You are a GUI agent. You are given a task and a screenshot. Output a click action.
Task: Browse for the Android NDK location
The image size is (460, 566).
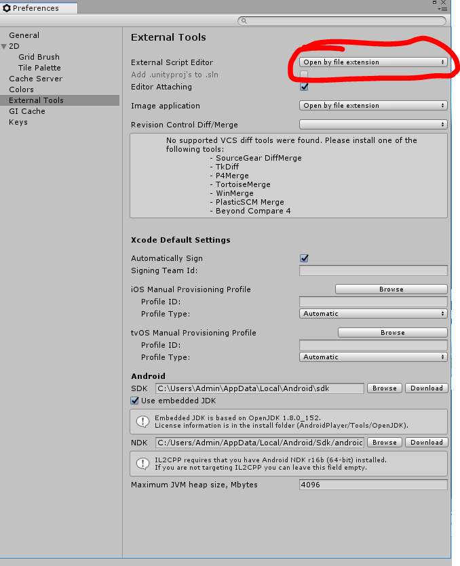click(384, 443)
